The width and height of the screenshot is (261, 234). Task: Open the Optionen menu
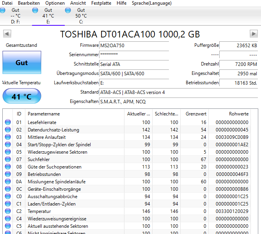[x=55, y=3]
